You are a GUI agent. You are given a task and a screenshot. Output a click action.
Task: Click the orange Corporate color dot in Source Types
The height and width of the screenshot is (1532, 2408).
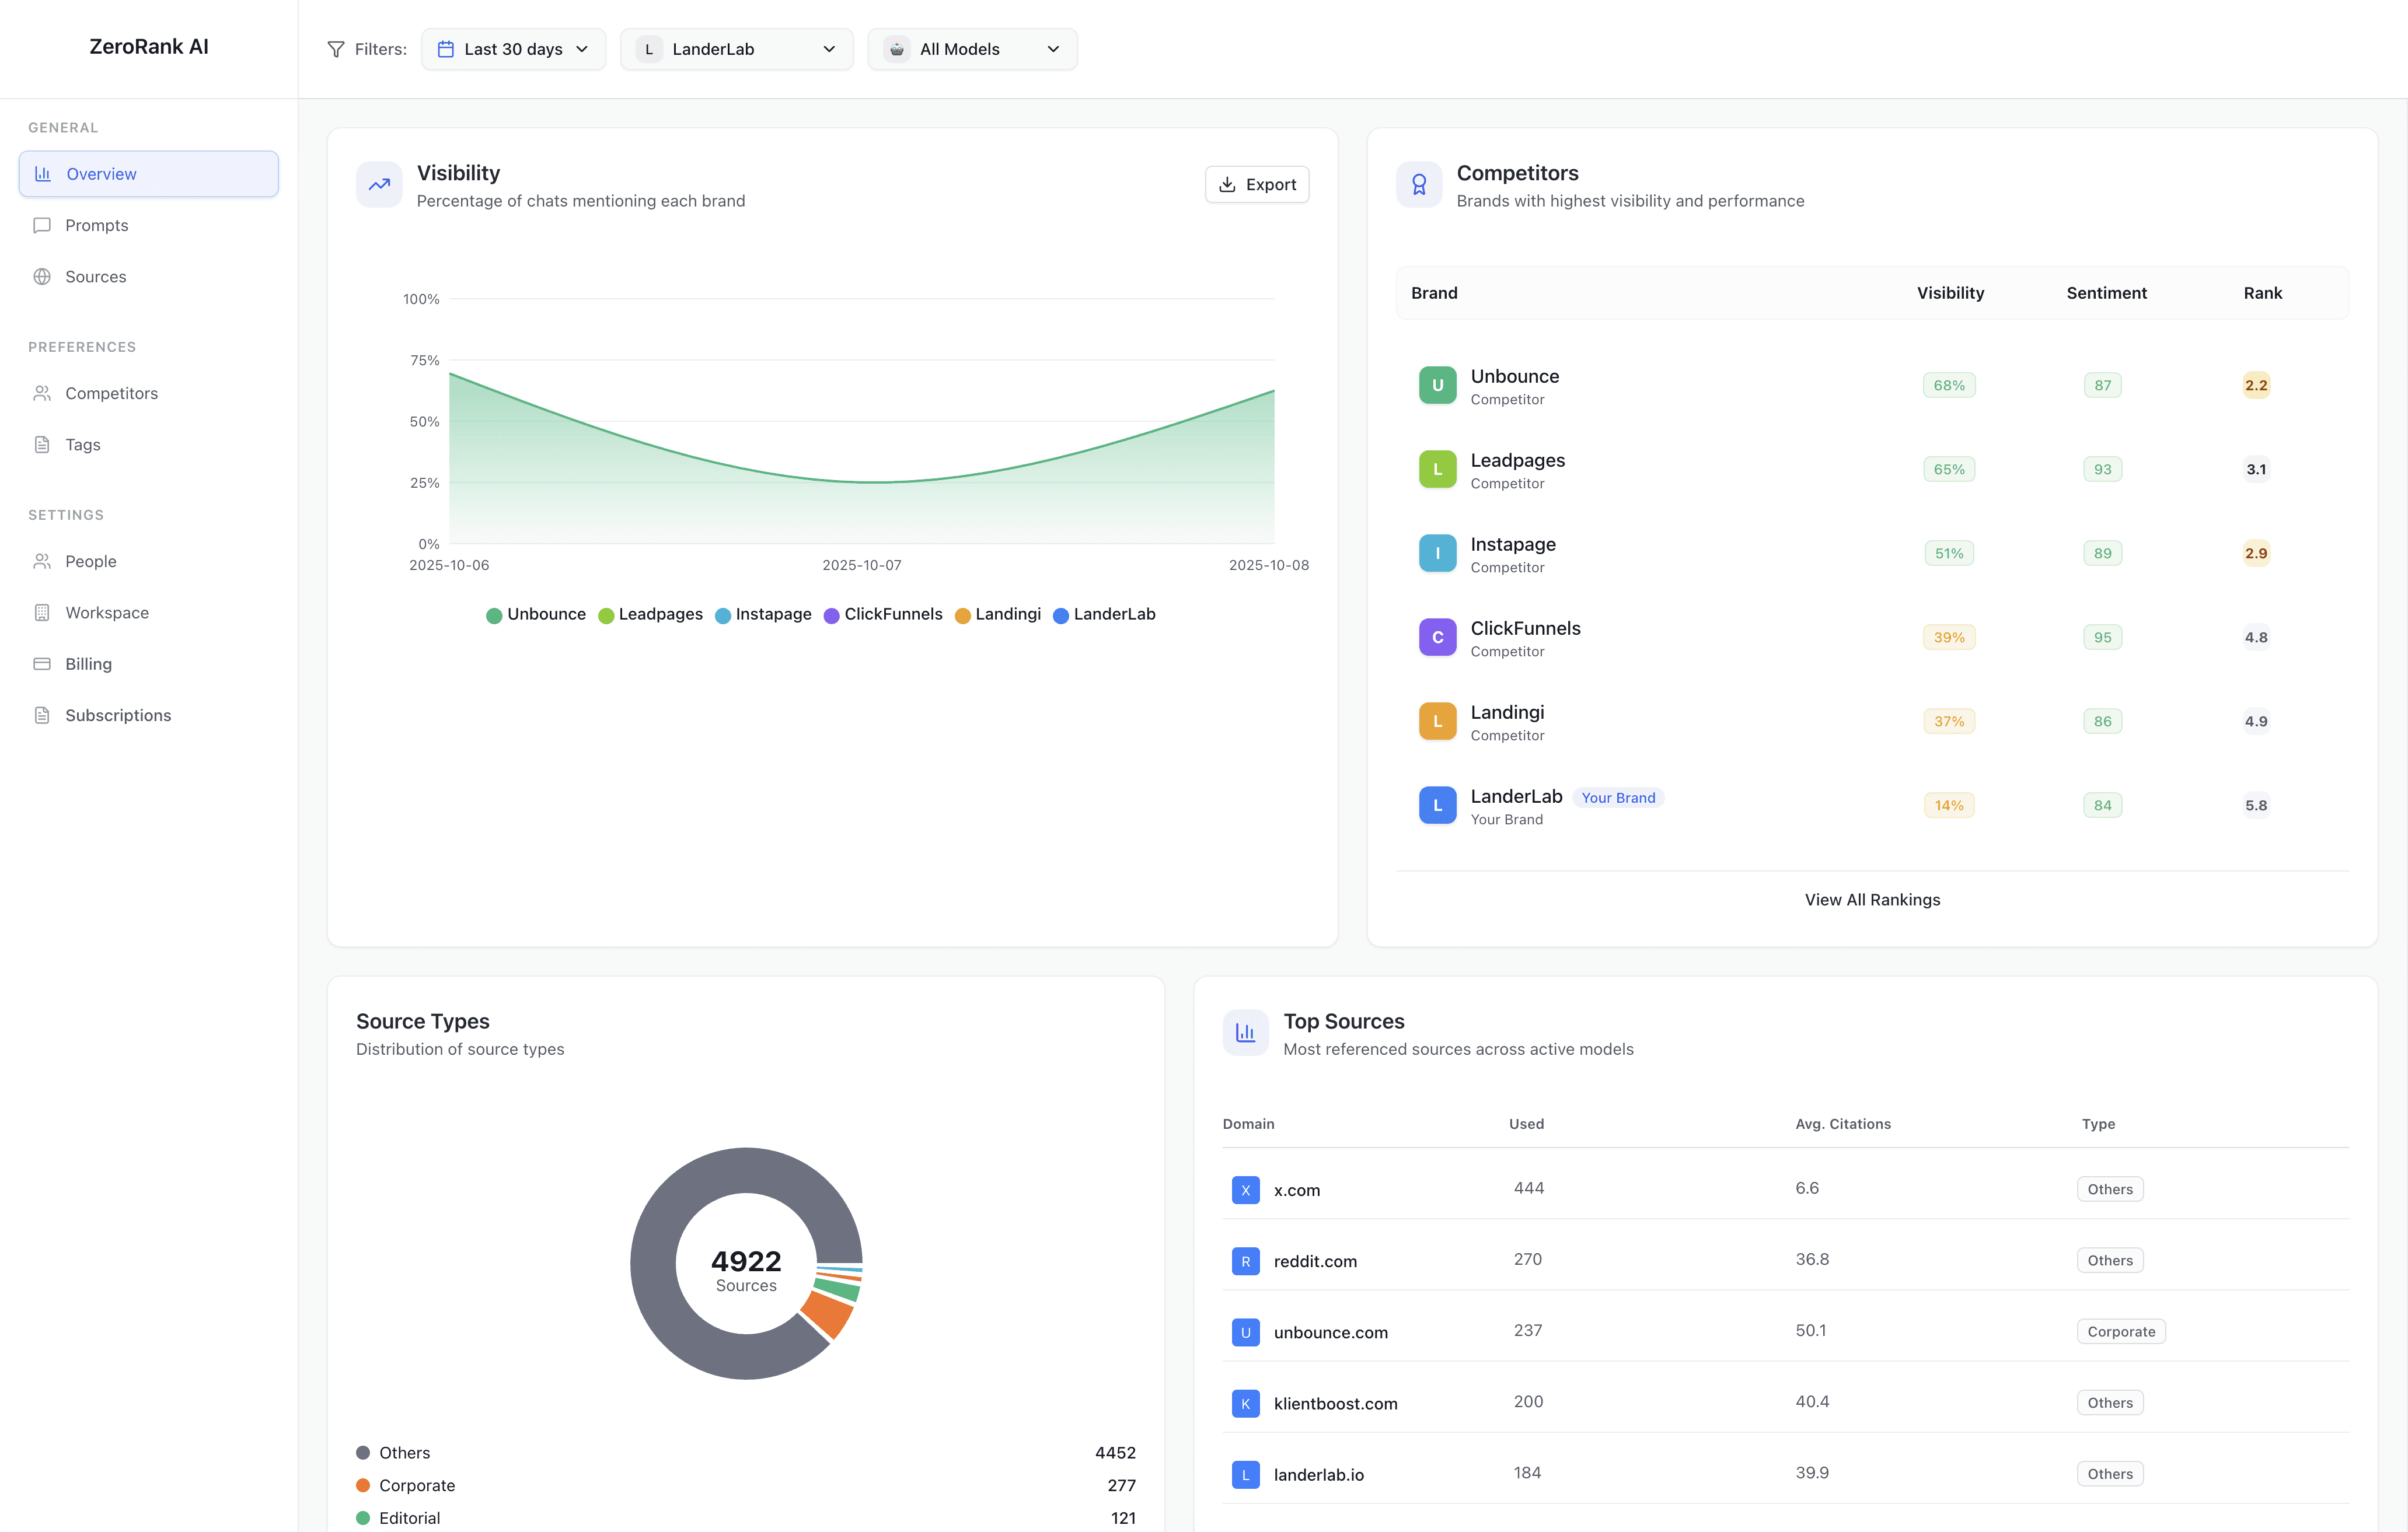click(364, 1485)
